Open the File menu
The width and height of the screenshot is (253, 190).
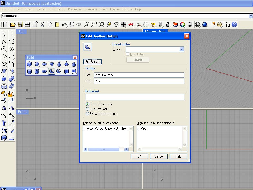pos(3,9)
